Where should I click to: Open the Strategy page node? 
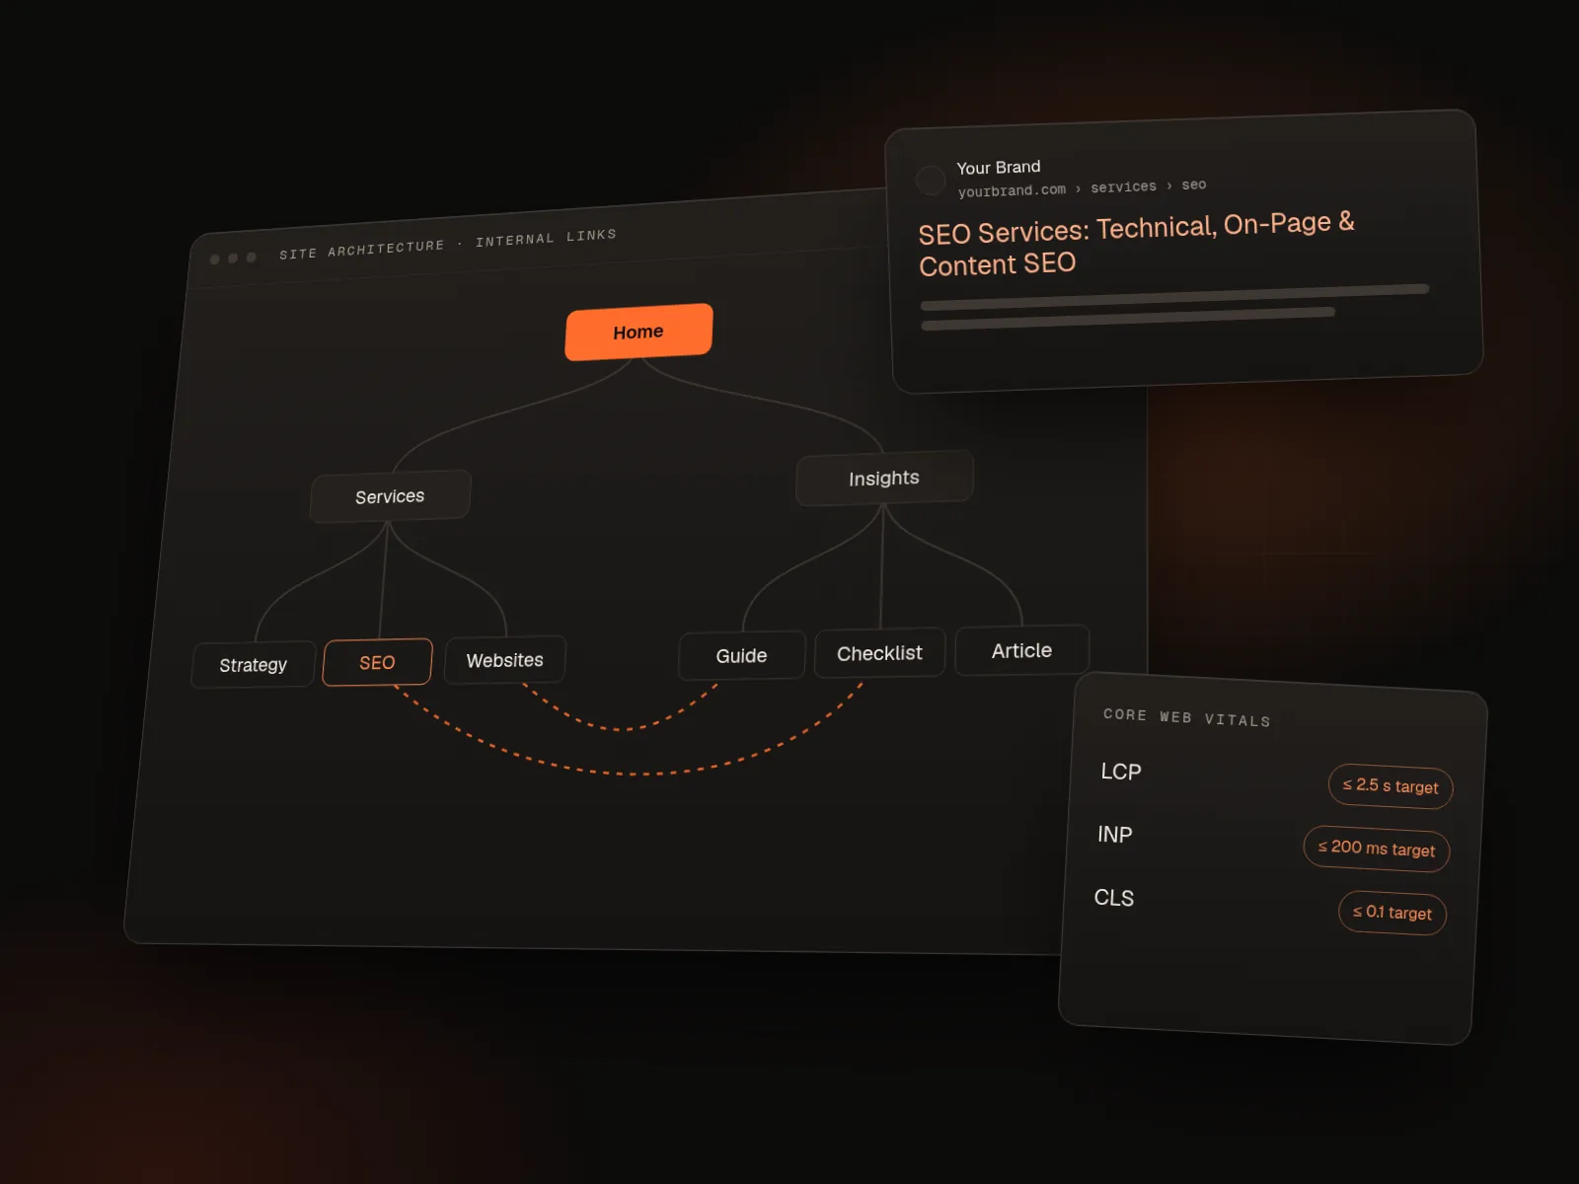tap(254, 665)
